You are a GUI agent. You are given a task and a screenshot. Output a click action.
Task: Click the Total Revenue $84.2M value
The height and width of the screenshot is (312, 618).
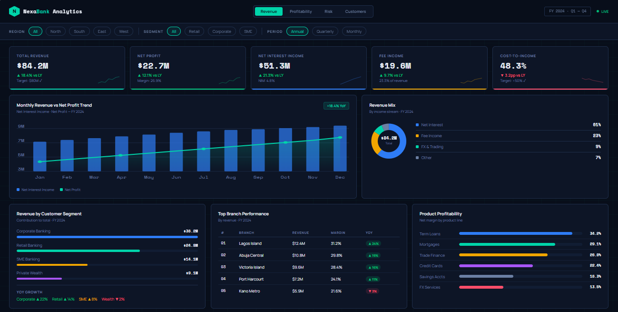[32, 66]
